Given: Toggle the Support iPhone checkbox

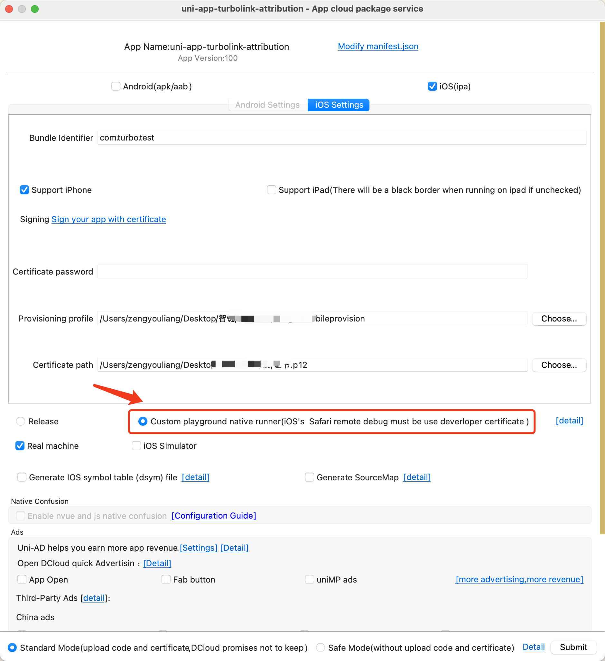Looking at the screenshot, I should tap(24, 190).
